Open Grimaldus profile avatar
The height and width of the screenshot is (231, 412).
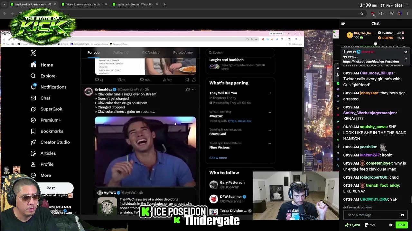(89, 92)
